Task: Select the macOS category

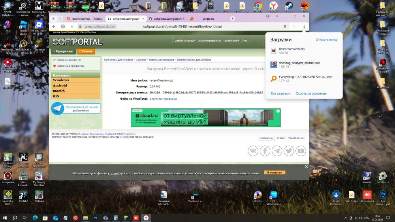Action: (75, 91)
